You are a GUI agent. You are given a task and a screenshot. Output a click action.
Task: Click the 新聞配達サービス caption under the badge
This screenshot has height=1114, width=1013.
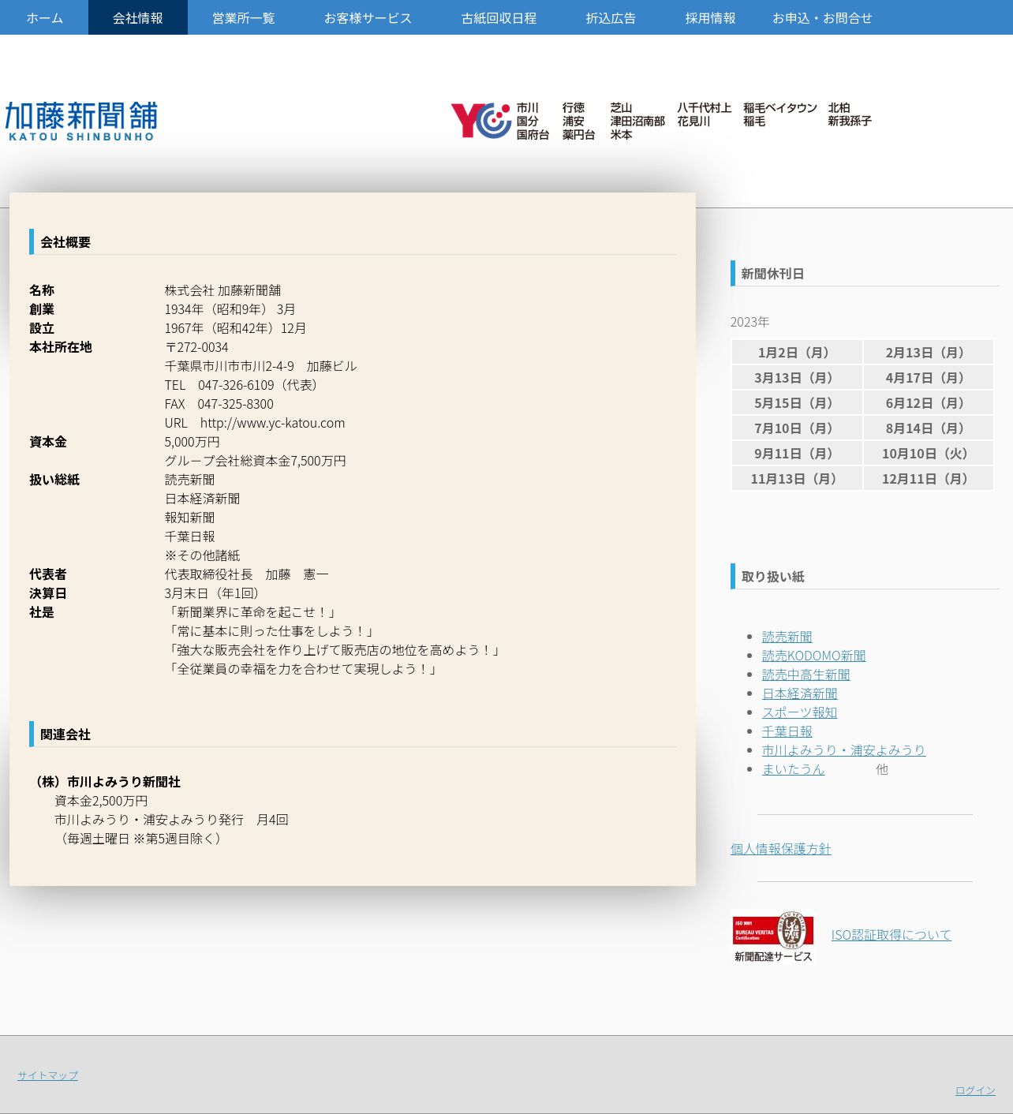773,956
